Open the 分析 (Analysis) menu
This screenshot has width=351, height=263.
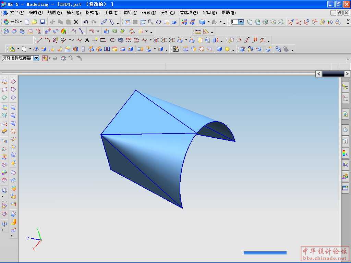tap(168, 13)
